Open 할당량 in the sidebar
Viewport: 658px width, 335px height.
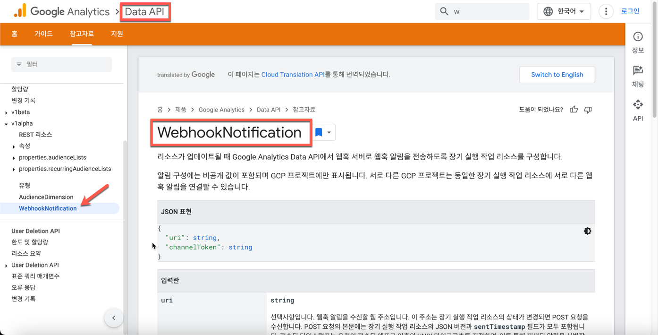tap(20, 89)
